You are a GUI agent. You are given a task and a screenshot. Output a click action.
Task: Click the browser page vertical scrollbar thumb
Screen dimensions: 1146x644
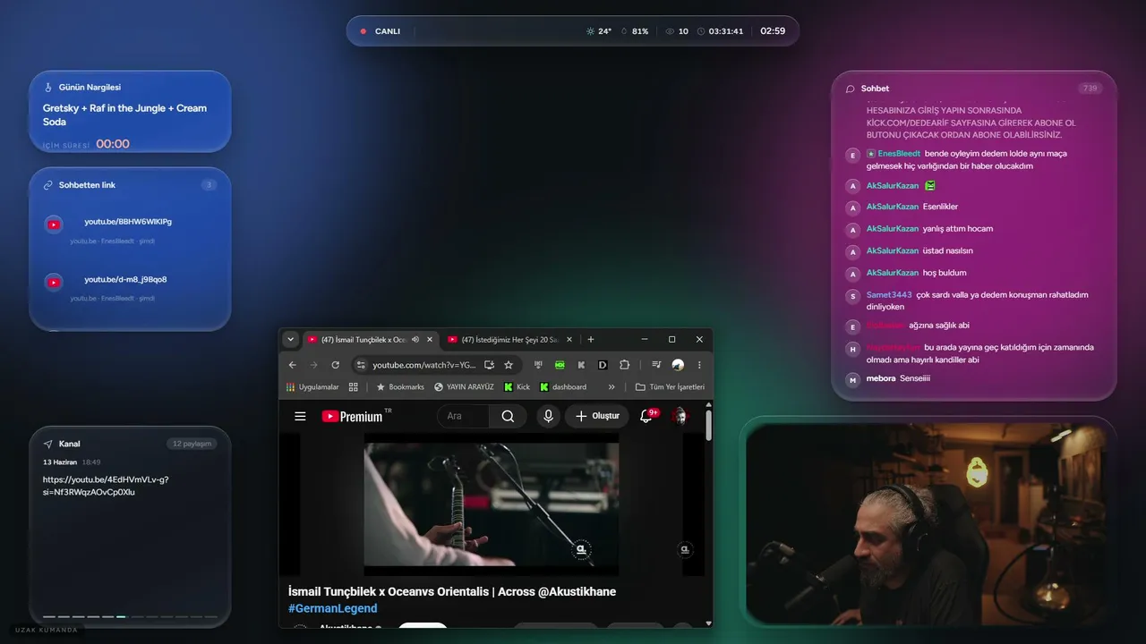[x=709, y=425]
